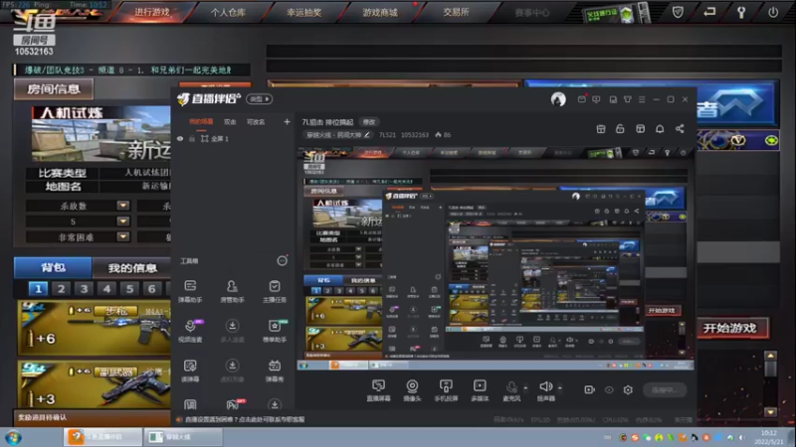Select the scene tab to the right of the orange-highlighted one
The image size is (796, 447).
point(230,121)
